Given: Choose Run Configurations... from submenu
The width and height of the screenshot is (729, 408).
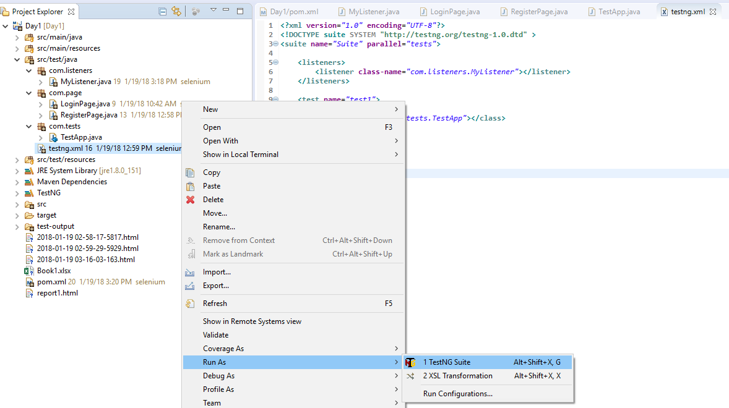Looking at the screenshot, I should pos(457,394).
